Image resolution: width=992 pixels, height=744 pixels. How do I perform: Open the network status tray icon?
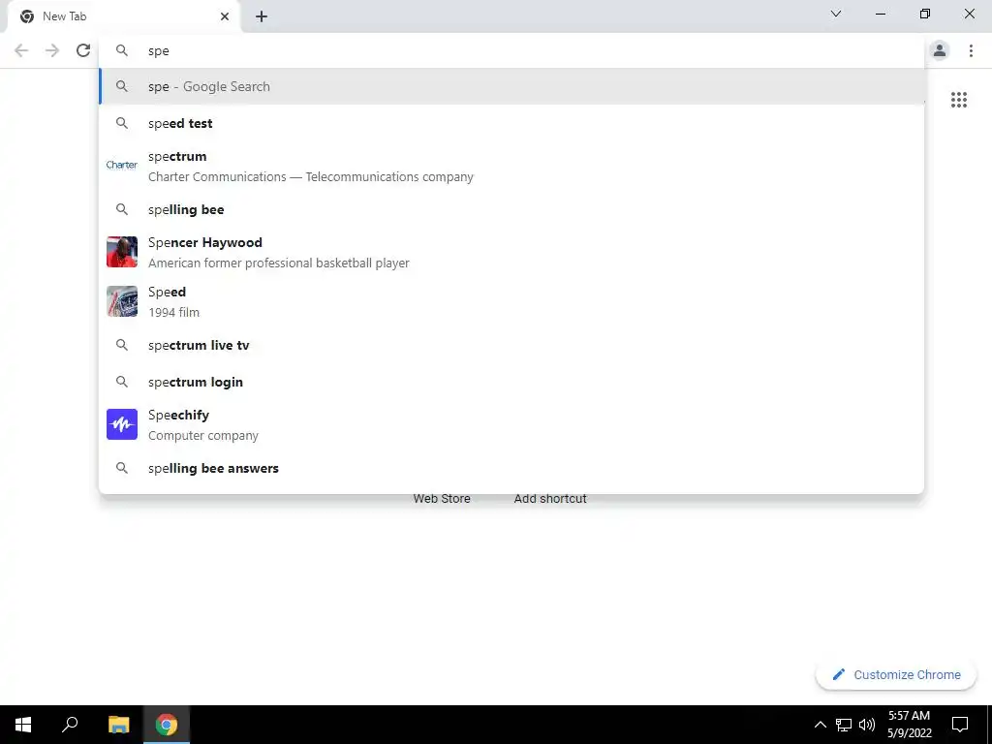844,725
